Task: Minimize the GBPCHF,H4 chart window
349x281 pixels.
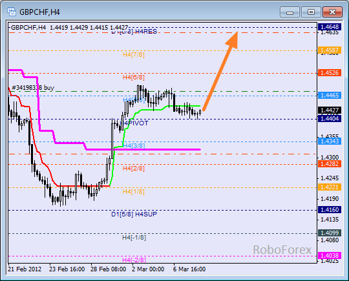Action: tap(290, 12)
